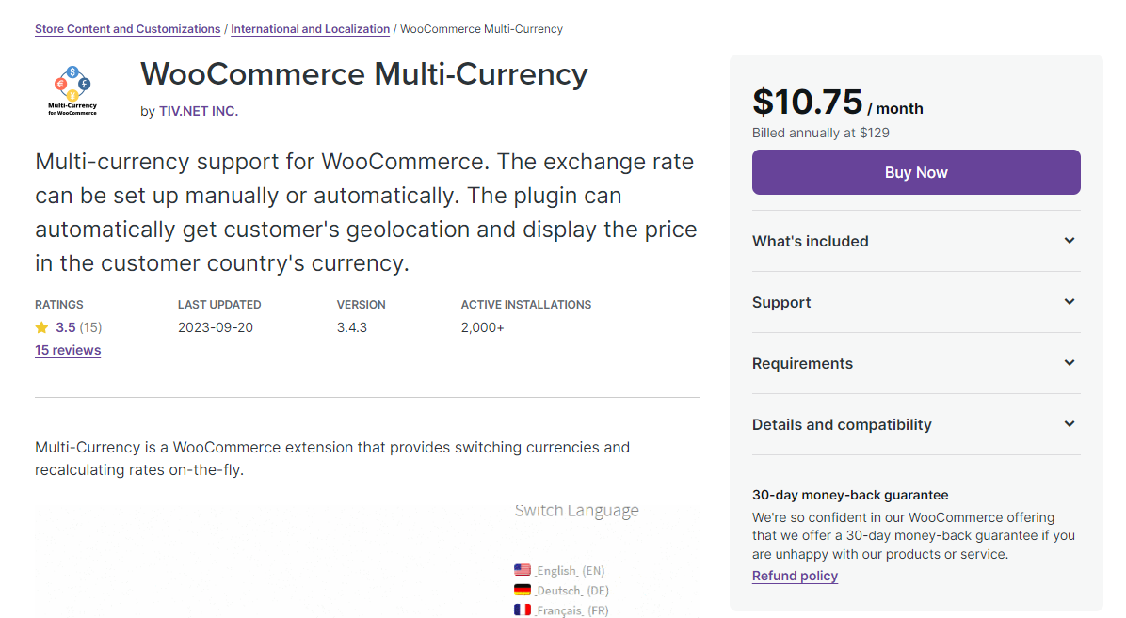The image size is (1126, 618).
Task: Click the Multi-Currency plugin logo icon
Action: click(72, 90)
